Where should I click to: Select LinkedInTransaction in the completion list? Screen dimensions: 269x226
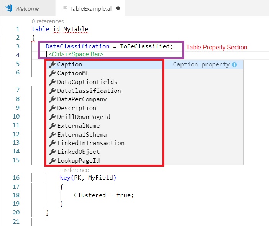point(90,143)
